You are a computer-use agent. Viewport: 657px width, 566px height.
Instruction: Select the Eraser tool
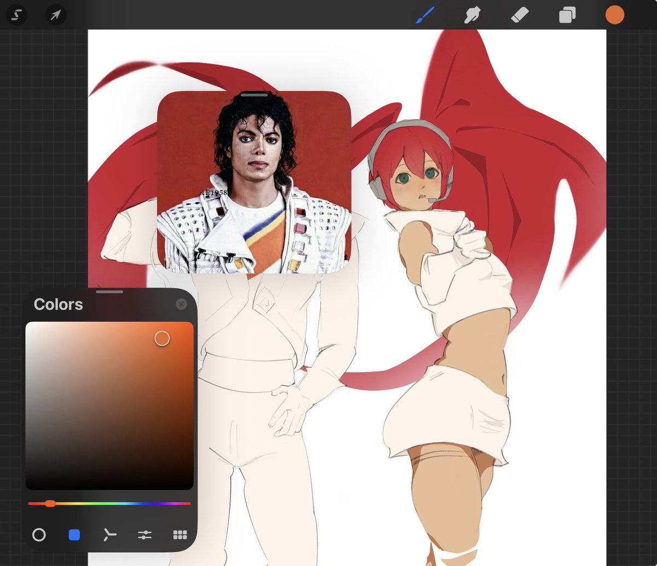point(519,15)
